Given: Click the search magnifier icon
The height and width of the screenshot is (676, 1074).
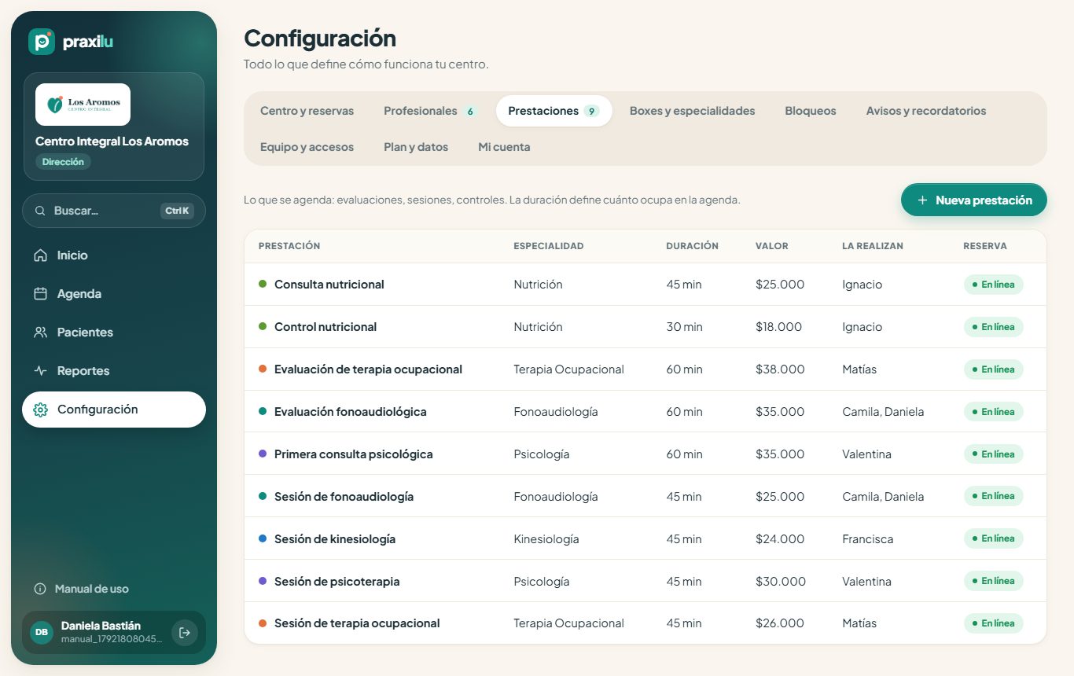Looking at the screenshot, I should (x=40, y=211).
